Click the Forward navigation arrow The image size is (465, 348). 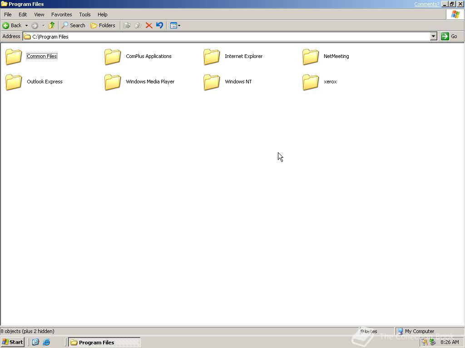click(x=35, y=25)
